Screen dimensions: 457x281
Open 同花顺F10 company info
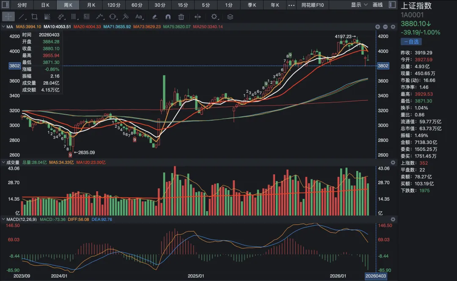pos(312,5)
